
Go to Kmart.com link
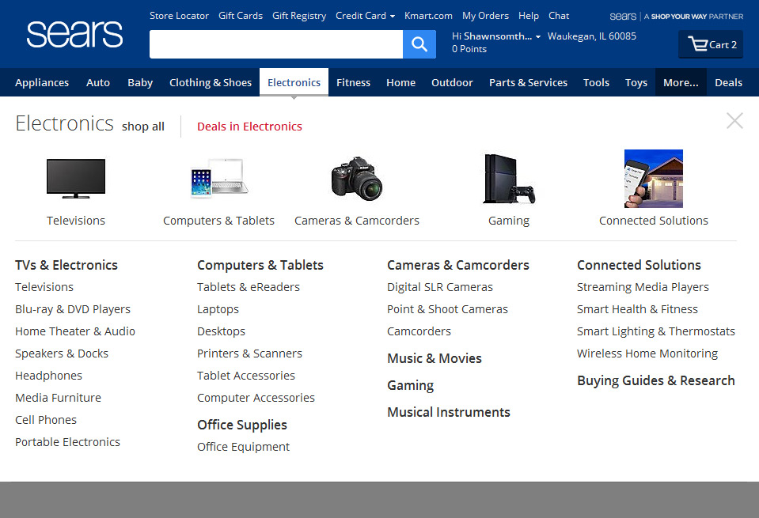tap(428, 16)
